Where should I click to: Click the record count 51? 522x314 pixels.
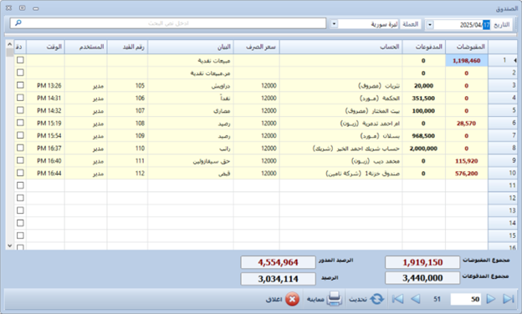(x=437, y=299)
